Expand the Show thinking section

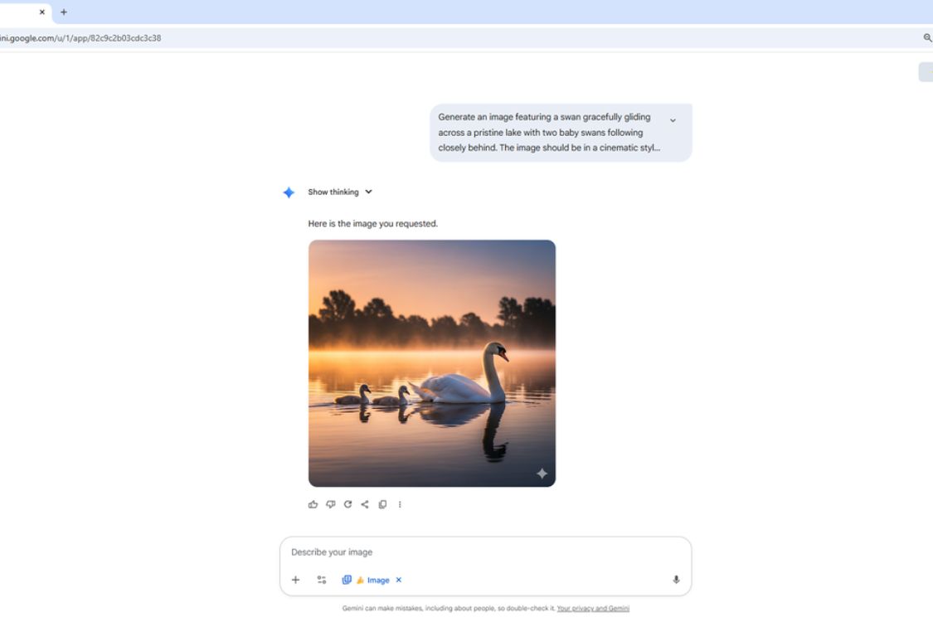340,192
